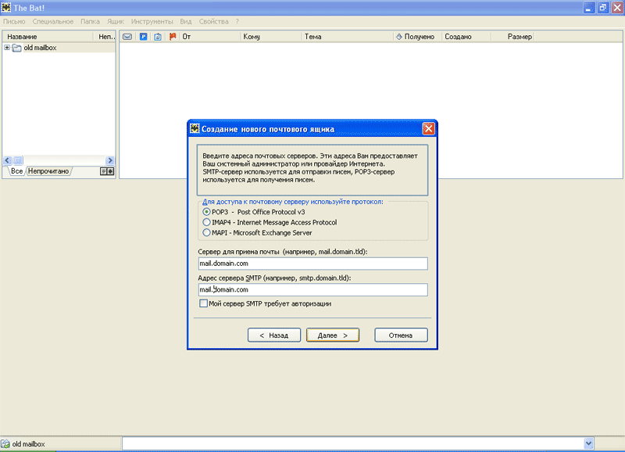The width and height of the screenshot is (625, 452).
Task: Sort by blue parked flag column icon
Action: (x=144, y=37)
